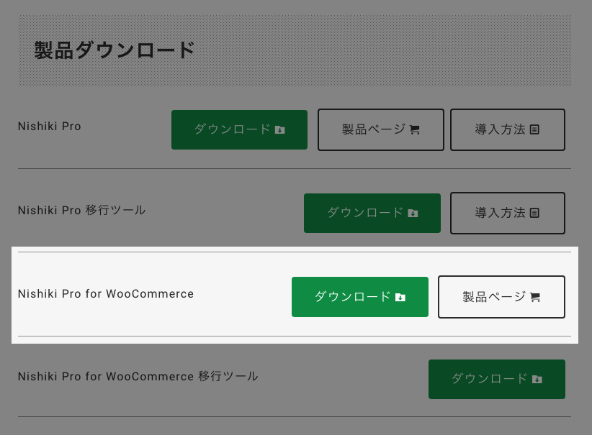Click download icon for Nishiki Pro for WooCommerce
This screenshot has width=592, height=435.
pos(400,298)
